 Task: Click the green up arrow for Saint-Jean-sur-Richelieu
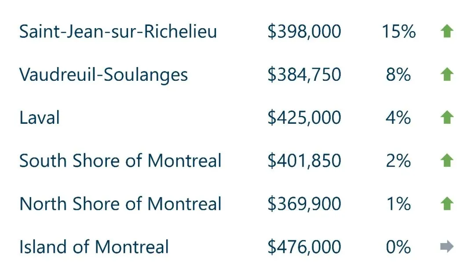pyautogui.click(x=446, y=32)
